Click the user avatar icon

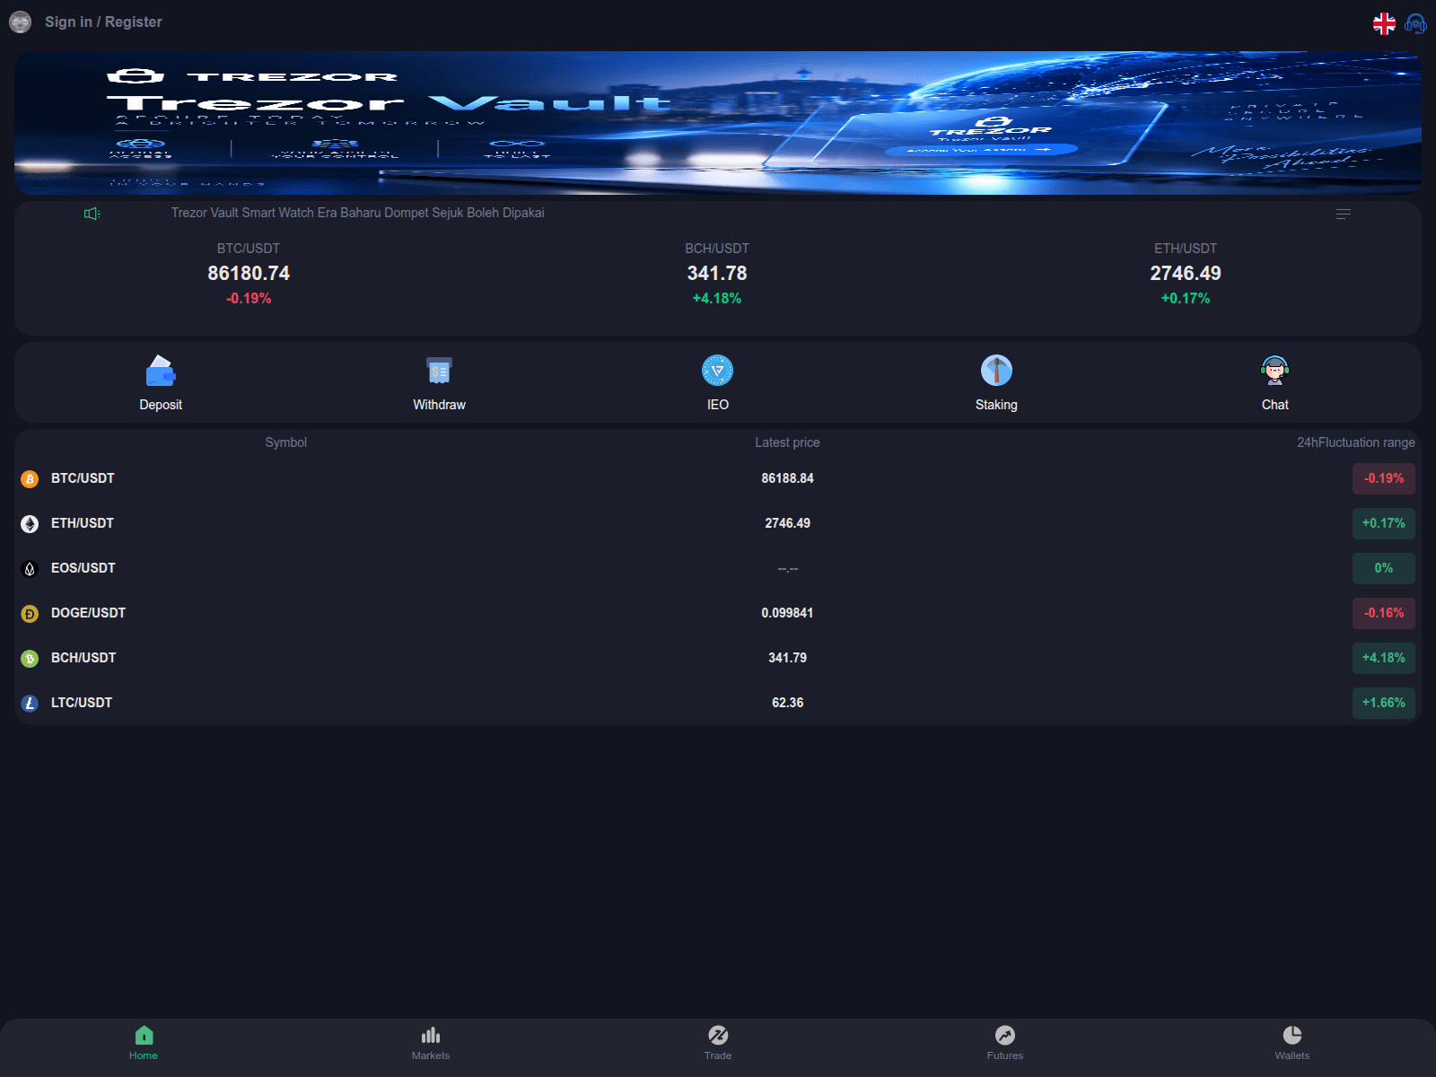[x=21, y=22]
